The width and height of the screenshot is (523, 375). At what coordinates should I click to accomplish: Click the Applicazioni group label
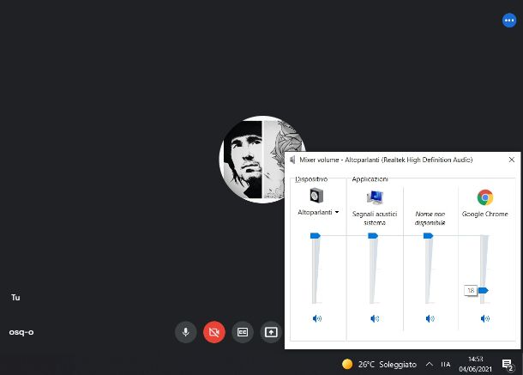370,179
